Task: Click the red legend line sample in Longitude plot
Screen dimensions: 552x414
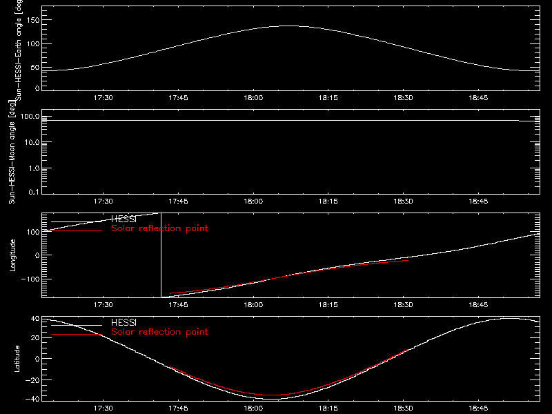Action: click(77, 231)
